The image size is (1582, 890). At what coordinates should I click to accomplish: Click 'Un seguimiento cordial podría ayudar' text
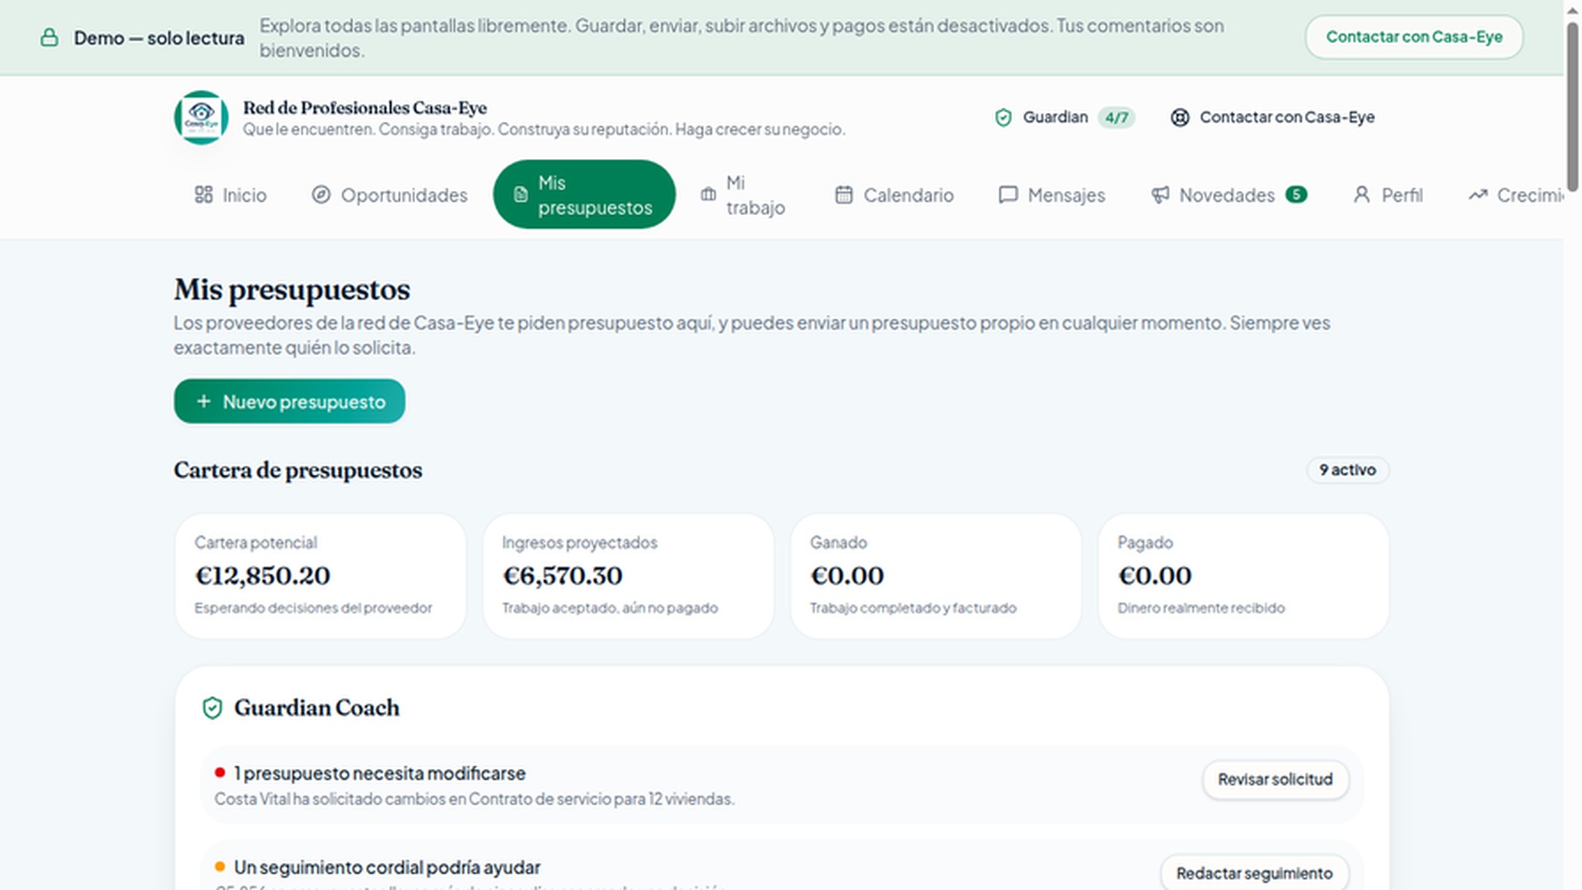tap(387, 868)
